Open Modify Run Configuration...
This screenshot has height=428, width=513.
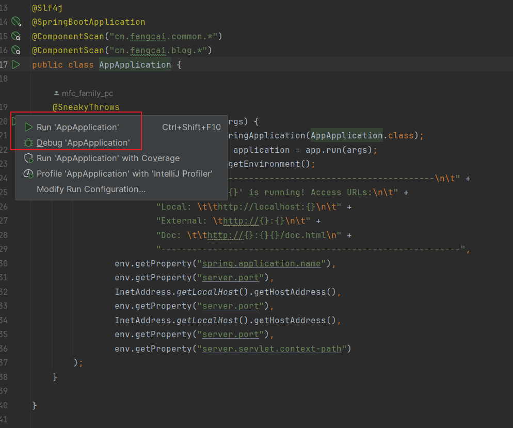[x=121, y=189]
